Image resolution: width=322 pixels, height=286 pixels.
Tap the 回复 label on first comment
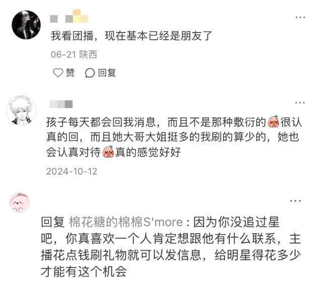pyautogui.click(x=107, y=73)
